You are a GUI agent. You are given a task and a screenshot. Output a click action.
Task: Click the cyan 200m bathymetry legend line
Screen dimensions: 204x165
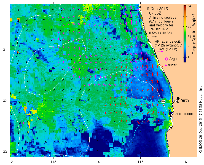click(179, 117)
